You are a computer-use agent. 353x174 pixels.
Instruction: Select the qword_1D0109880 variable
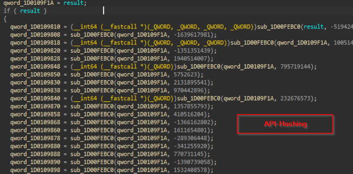coord(35,146)
